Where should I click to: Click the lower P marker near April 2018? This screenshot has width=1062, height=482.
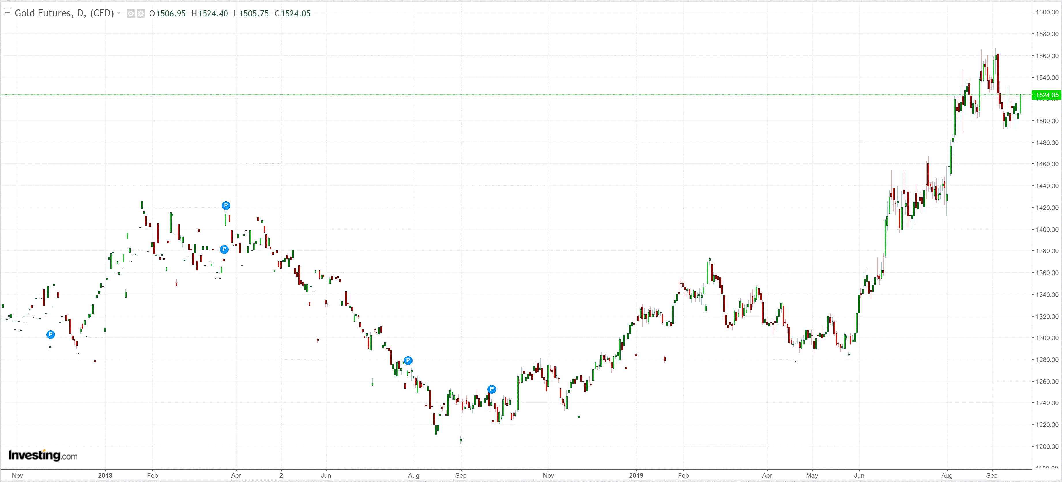[224, 249]
